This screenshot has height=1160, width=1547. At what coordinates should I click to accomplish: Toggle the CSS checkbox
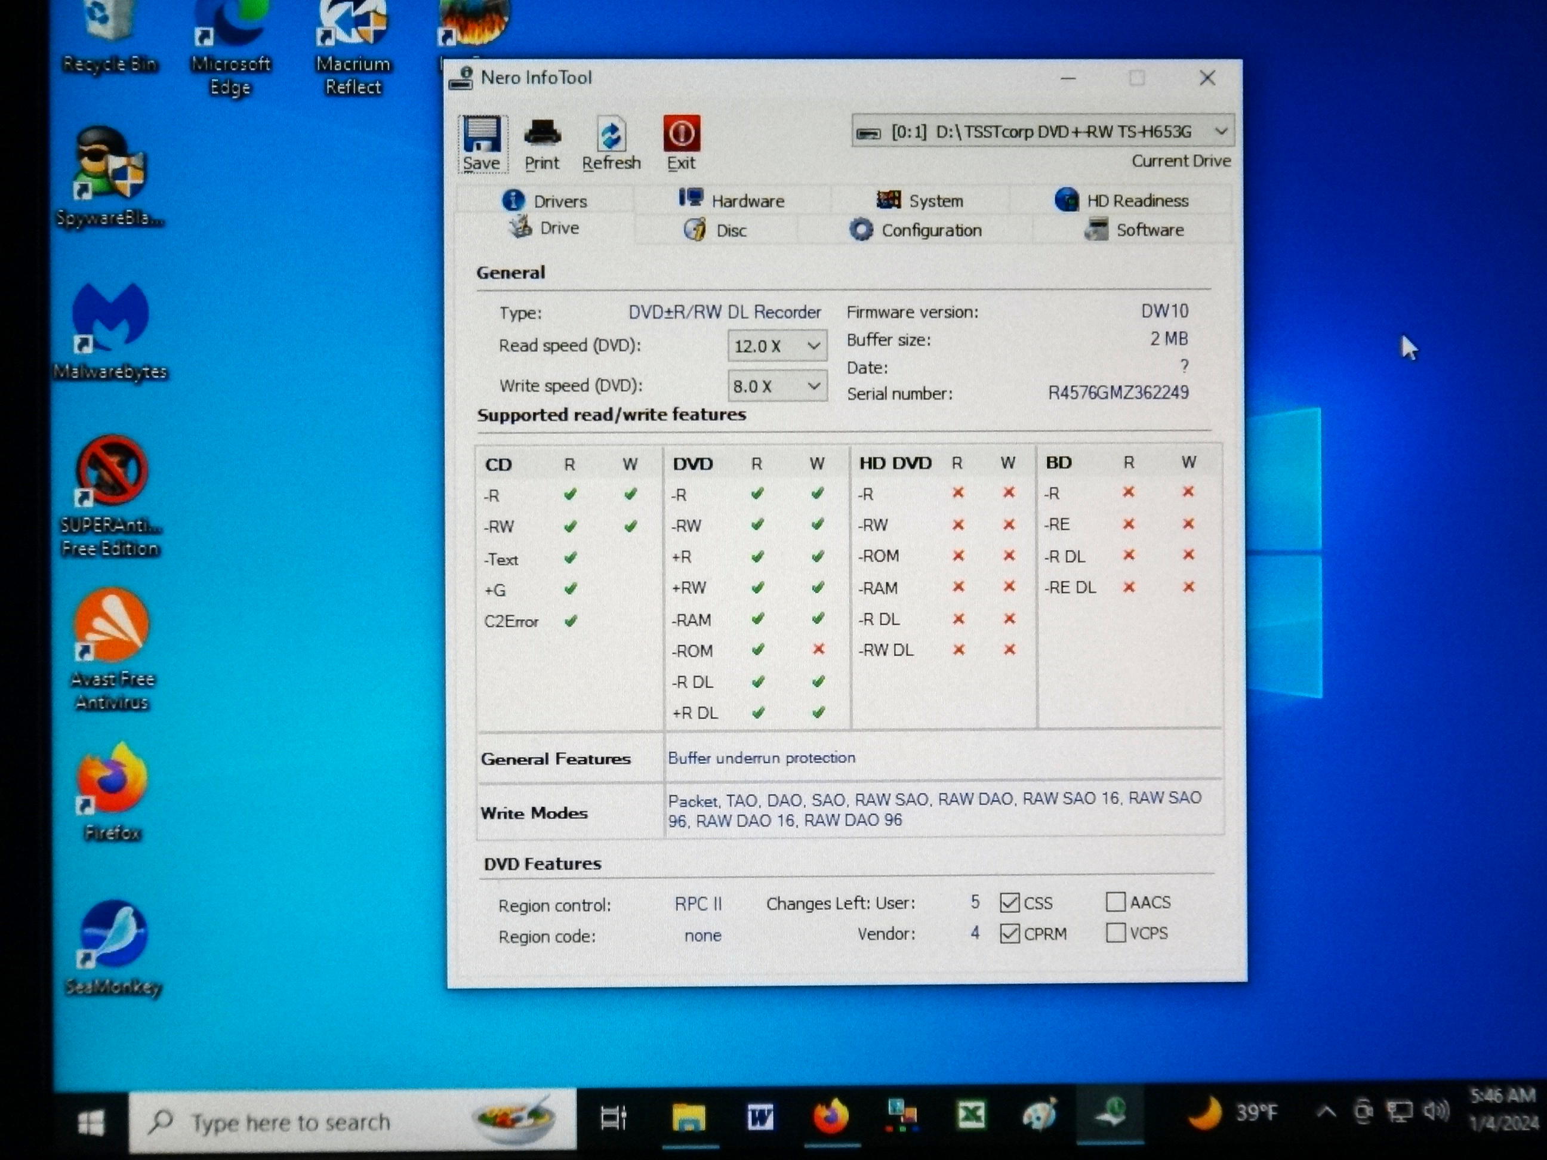(x=1009, y=903)
